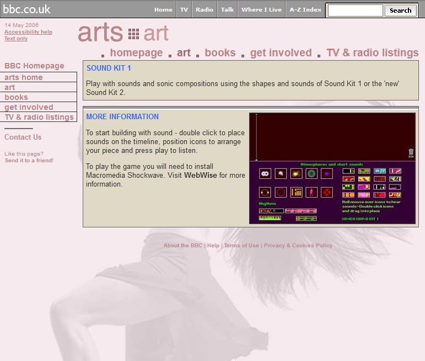This screenshot has height=361, width=425.
Task: Open the WebWise link
Action: click(x=200, y=176)
